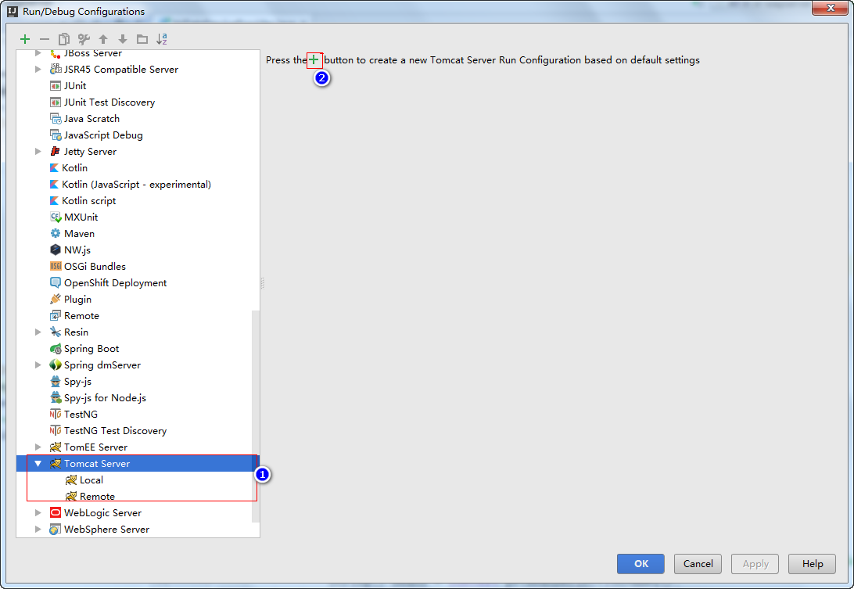Screen dimensions: 854x589
Task: Expand the Spring dmServer node
Action: (38, 365)
